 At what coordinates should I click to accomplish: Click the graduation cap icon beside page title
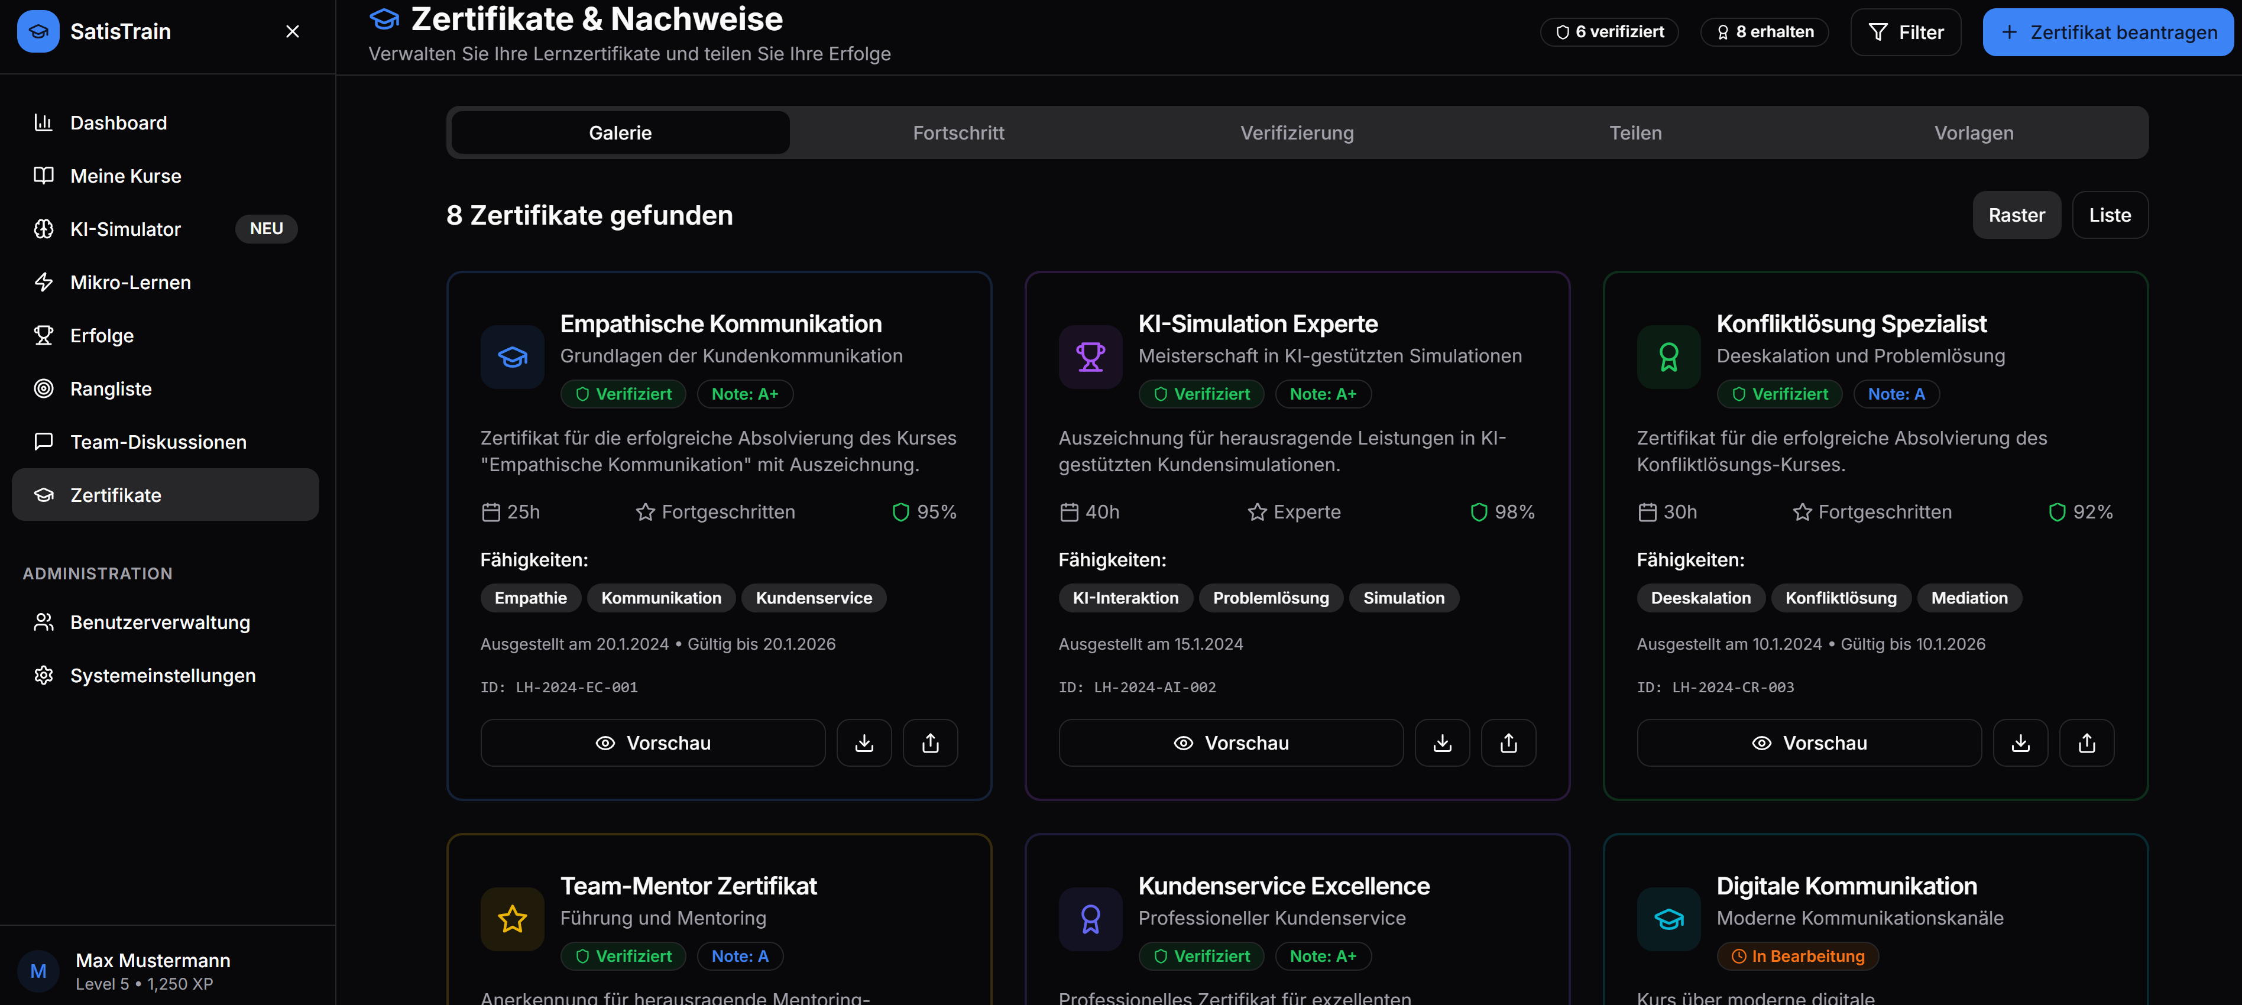tap(384, 18)
